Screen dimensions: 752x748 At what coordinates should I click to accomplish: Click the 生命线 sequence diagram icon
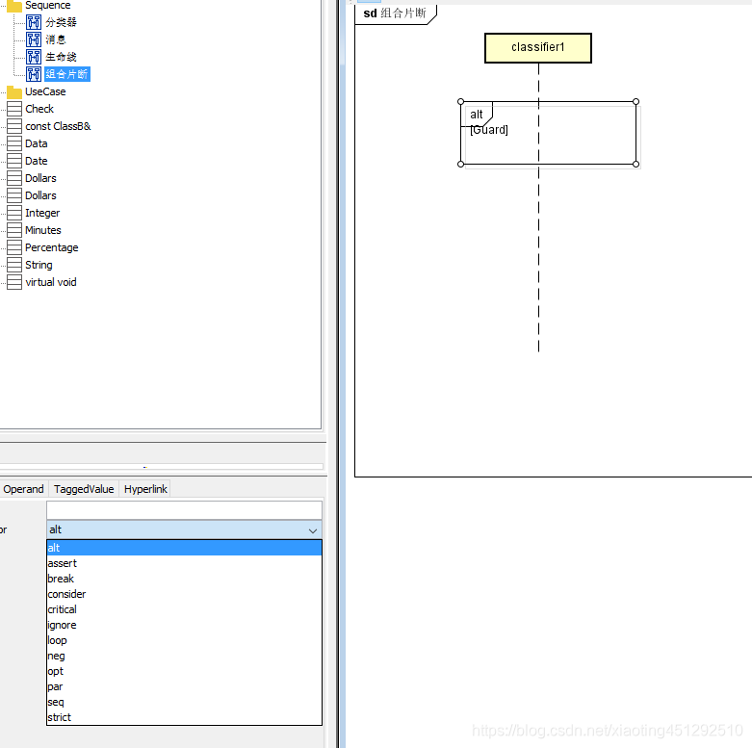pos(34,57)
